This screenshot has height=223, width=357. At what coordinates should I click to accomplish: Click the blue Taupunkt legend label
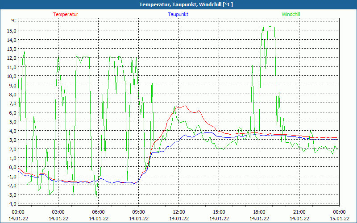click(x=178, y=14)
